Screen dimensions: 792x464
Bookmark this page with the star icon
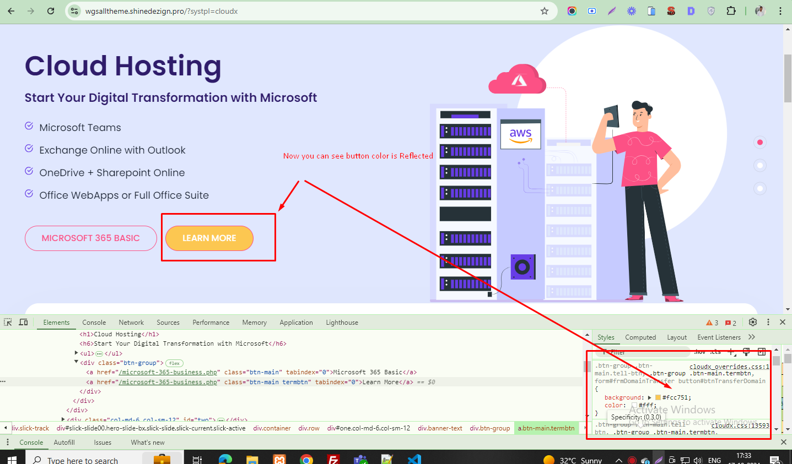pyautogui.click(x=545, y=11)
